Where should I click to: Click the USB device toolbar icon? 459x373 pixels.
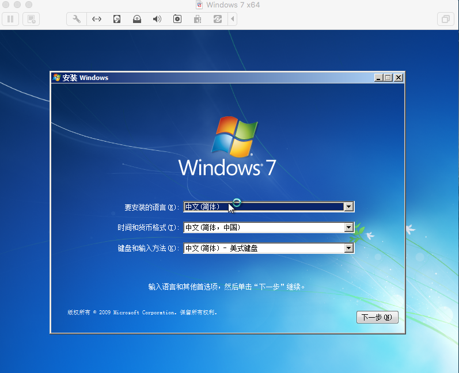198,20
